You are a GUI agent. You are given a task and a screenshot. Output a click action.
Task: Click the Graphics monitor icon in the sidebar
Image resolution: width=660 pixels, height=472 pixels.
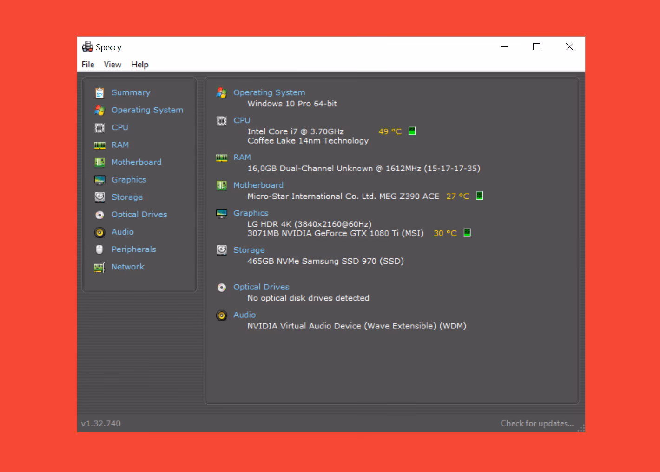point(99,180)
